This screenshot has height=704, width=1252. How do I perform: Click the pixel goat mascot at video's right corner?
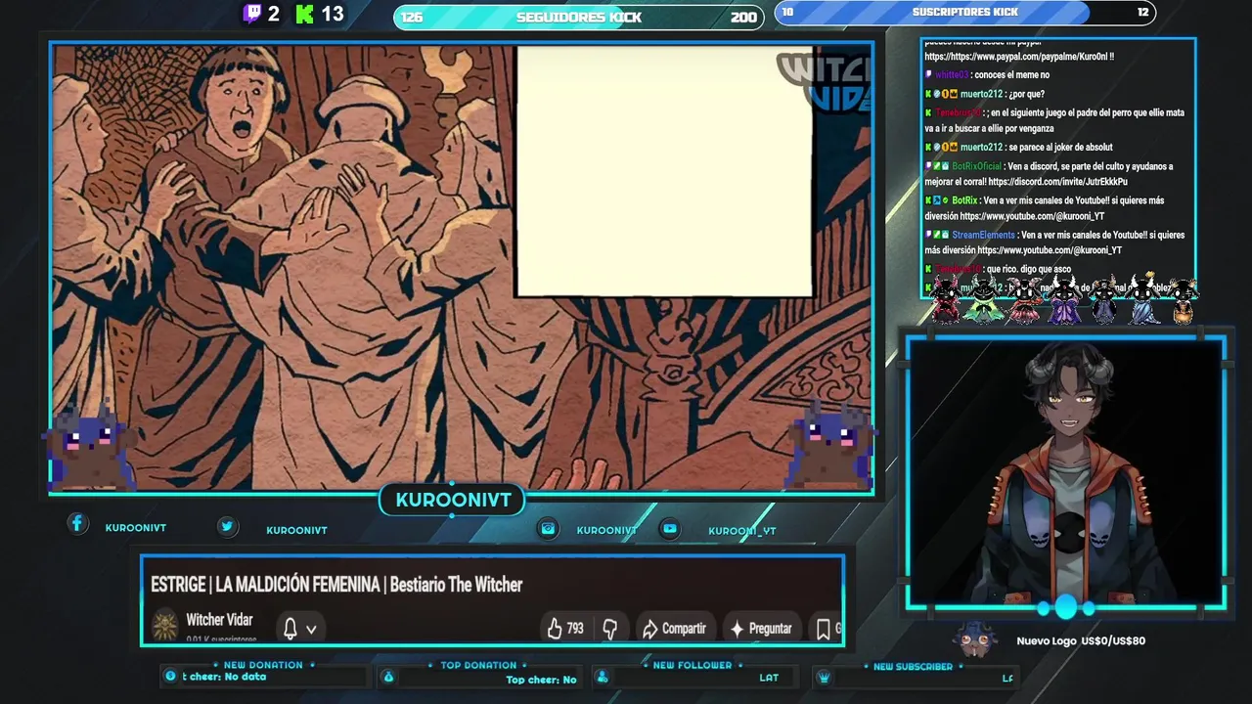(x=831, y=447)
